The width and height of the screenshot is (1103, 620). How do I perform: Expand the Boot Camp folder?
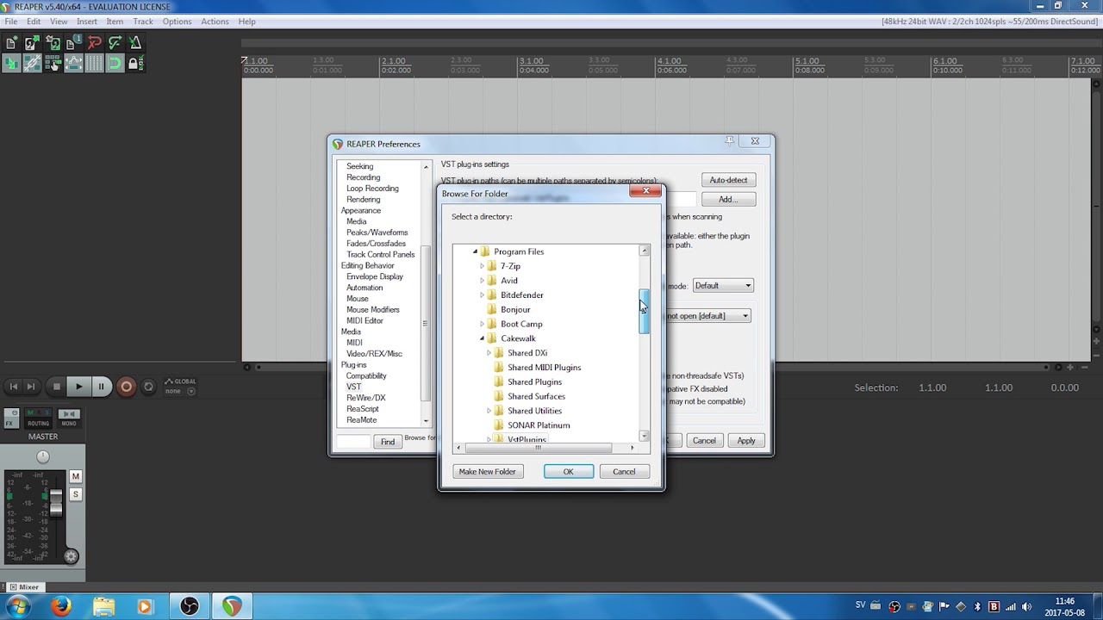(482, 324)
